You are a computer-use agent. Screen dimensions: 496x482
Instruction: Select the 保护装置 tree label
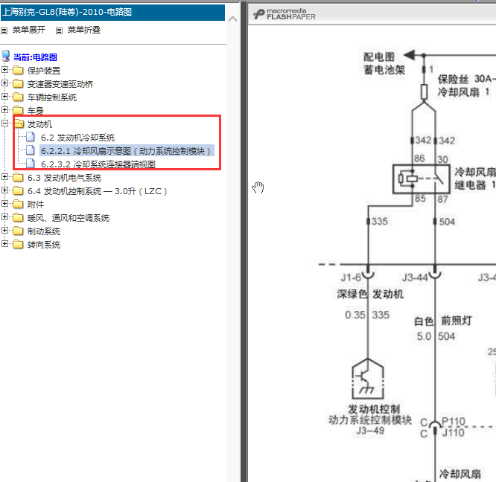tap(44, 71)
